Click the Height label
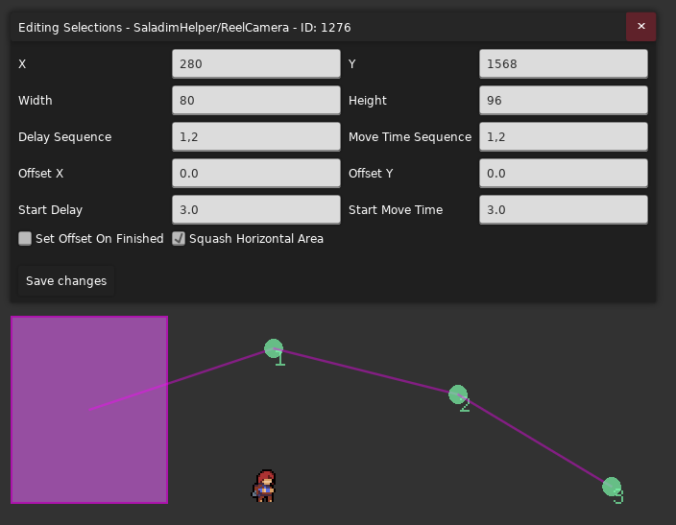 tap(368, 100)
